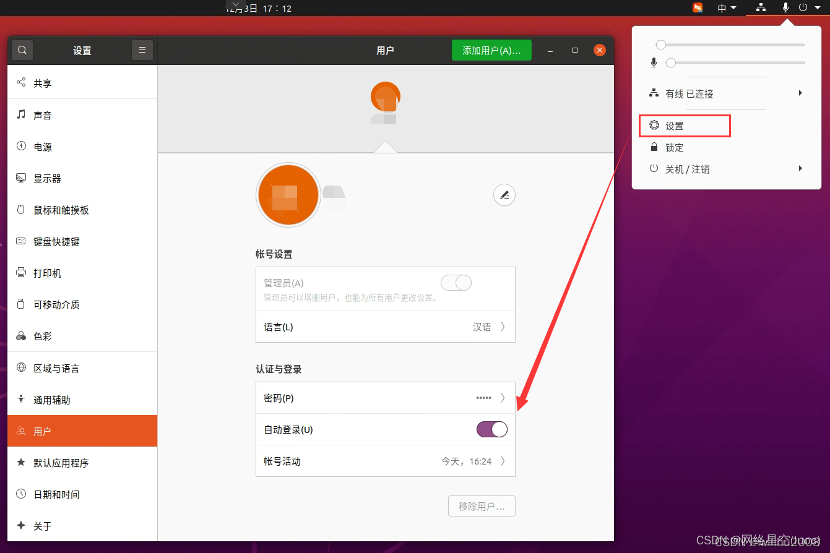830x553 pixels.
Task: Select the 用户 sidebar item
Action: point(82,431)
